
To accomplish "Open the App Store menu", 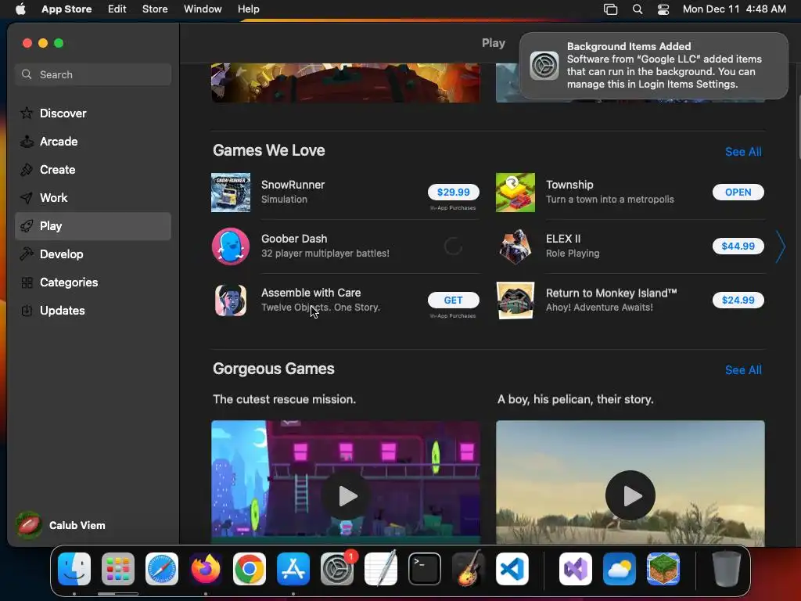I will click(66, 9).
